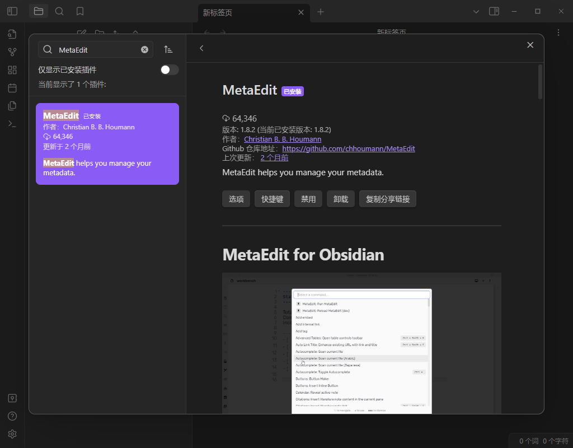Screen dimensions: 573x448
Task: Select the MetaEdit plugin card in results
Action: tap(107, 143)
